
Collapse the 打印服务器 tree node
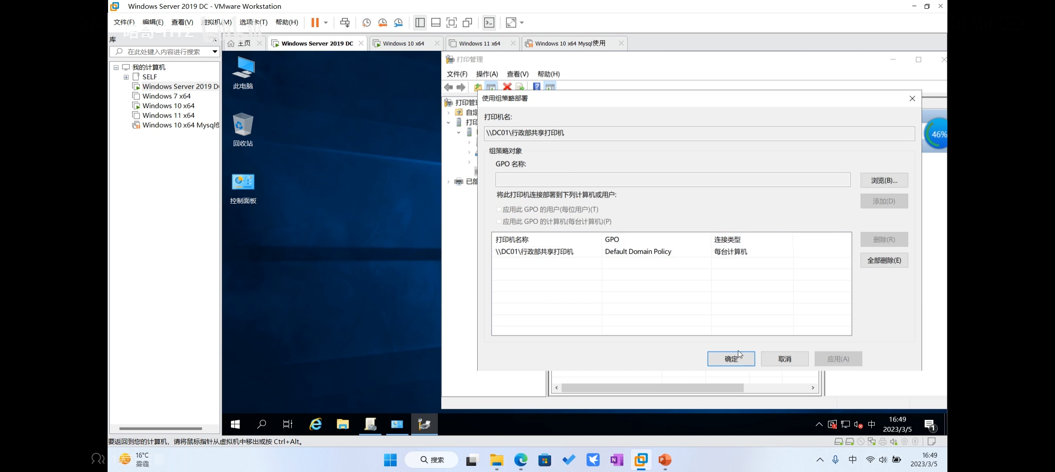(448, 122)
